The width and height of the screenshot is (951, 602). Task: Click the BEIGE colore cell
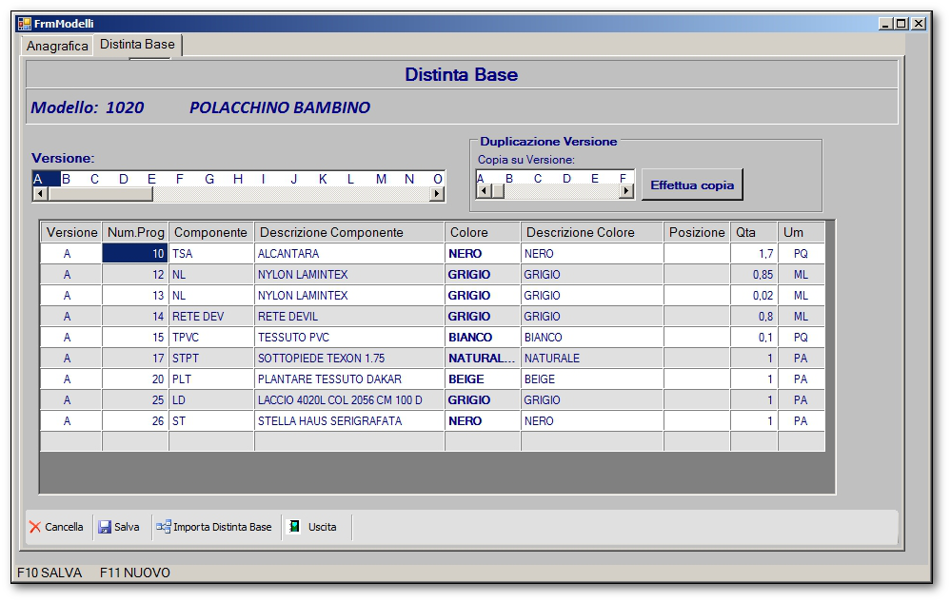(483, 379)
